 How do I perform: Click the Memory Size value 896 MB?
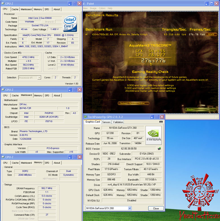(x=111, y=179)
